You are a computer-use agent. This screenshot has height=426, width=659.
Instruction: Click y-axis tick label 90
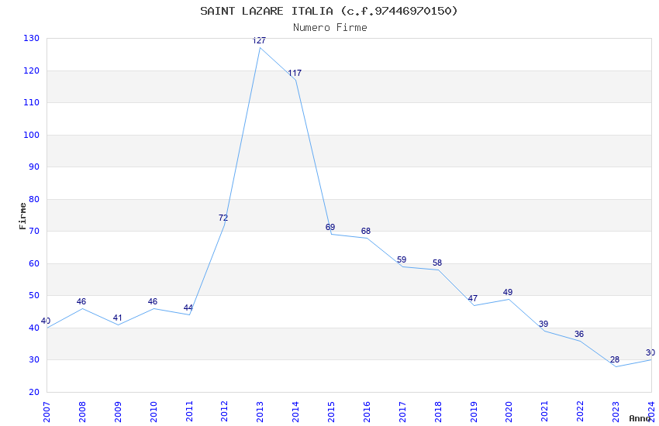(34, 167)
